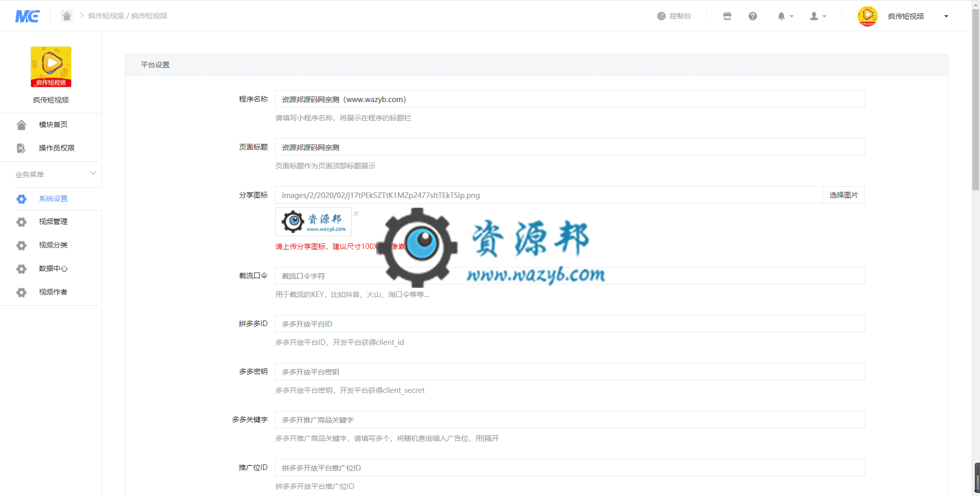Open help question mark icon
The height and width of the screenshot is (496, 980).
(753, 16)
